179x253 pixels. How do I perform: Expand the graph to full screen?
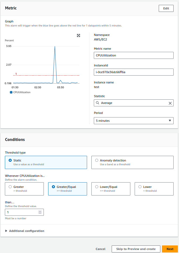(78, 35)
